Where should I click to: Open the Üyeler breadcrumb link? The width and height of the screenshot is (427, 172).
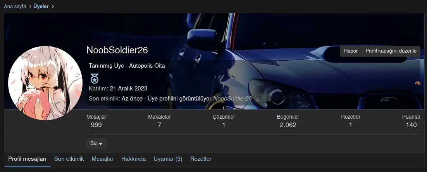41,6
